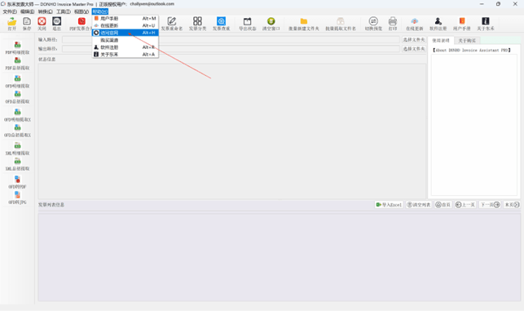Open the blue 发票查重 duplicate check tool
The height and width of the screenshot is (311, 524).
pos(221,24)
